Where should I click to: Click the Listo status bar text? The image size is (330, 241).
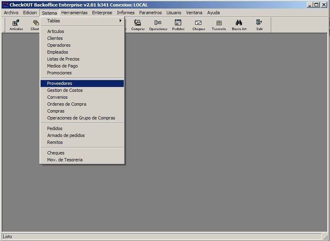tap(8, 237)
